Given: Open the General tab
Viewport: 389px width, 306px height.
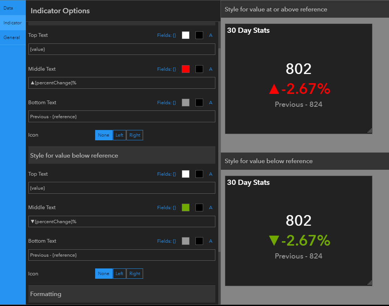Looking at the screenshot, I should coord(12,37).
